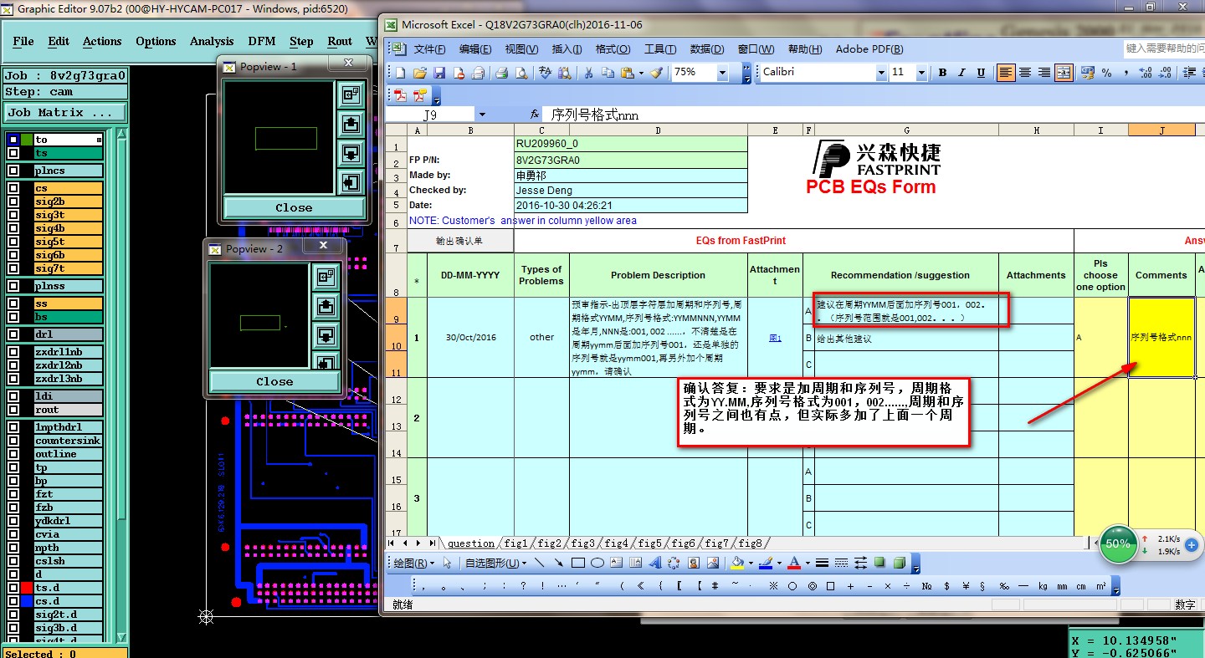
Task: Toggle the 'countersink' layer checkbox
Action: [x=13, y=441]
